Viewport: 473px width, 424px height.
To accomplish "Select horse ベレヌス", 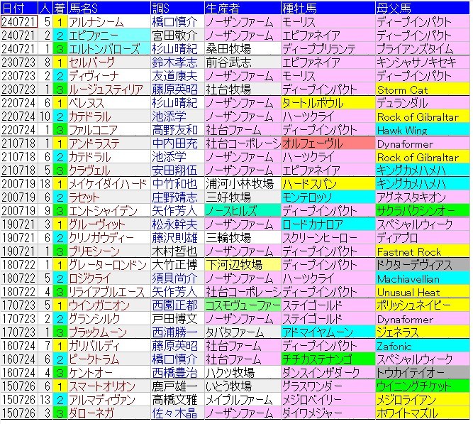I will [109, 103].
